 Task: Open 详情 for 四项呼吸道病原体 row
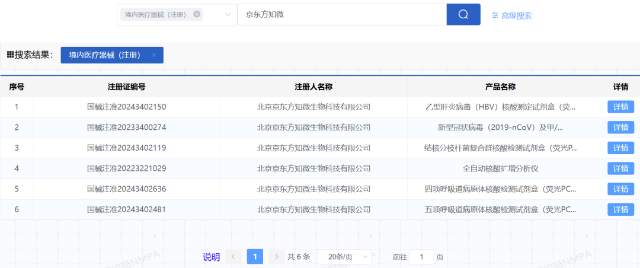click(620, 189)
